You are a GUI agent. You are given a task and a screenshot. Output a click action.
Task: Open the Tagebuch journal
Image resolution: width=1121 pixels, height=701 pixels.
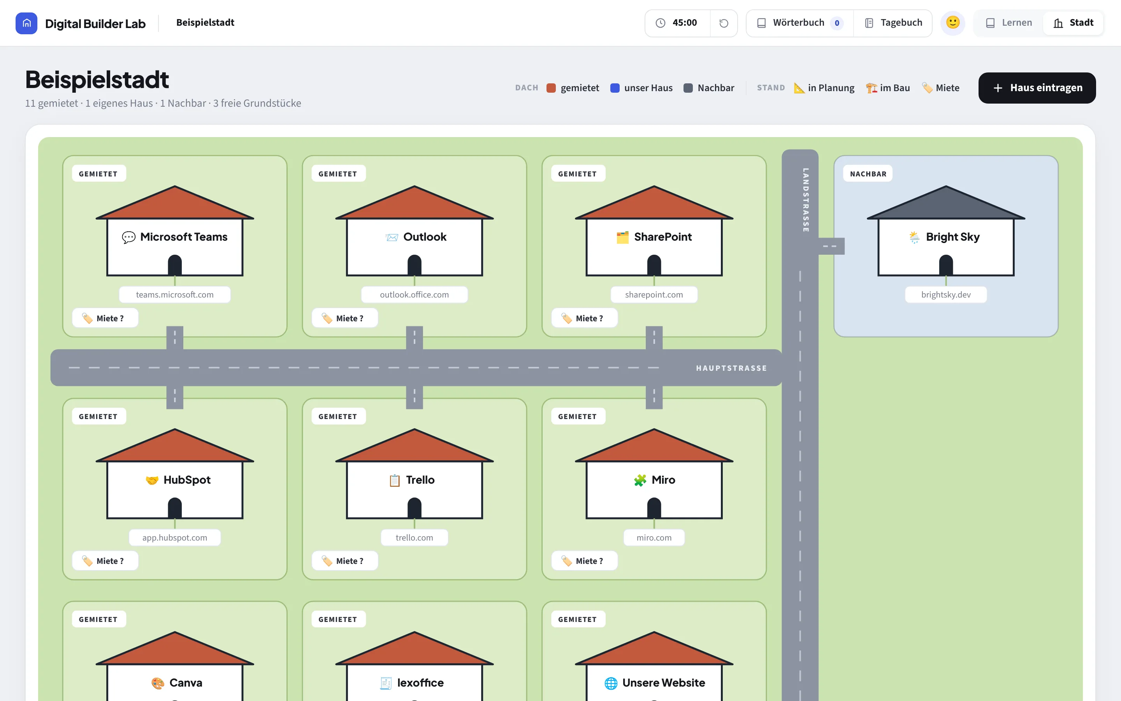tap(893, 23)
